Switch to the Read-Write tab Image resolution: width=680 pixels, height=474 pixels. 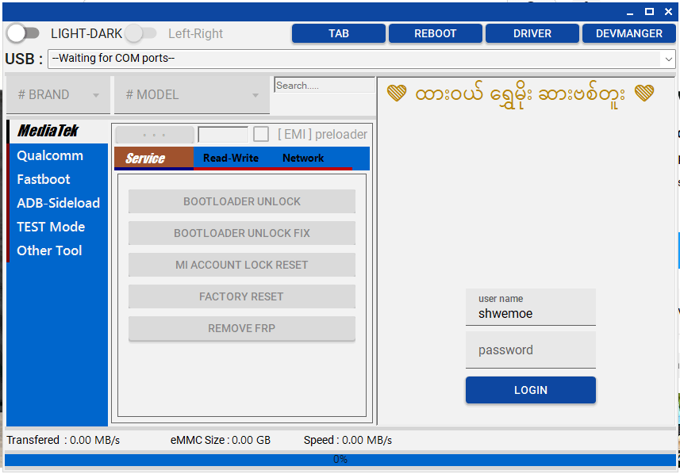coord(229,158)
